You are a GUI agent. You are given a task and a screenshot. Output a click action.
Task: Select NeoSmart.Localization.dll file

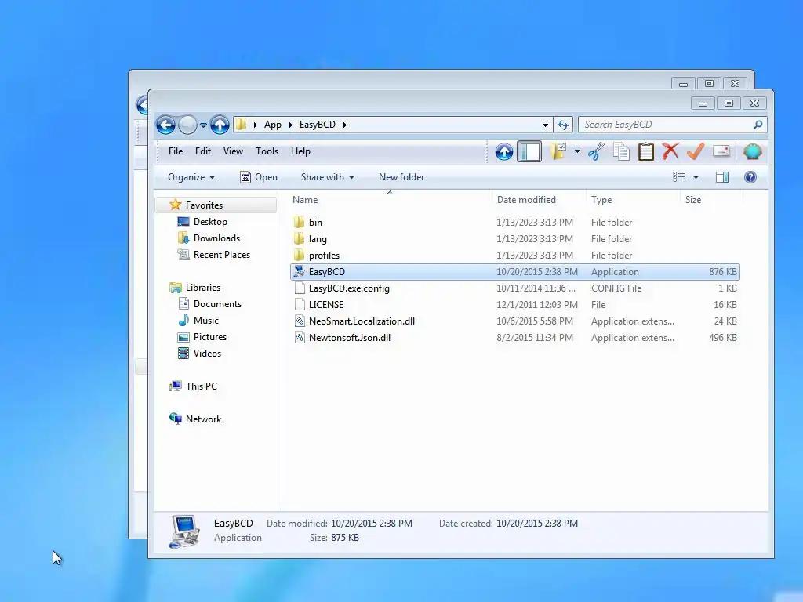click(x=514, y=321)
